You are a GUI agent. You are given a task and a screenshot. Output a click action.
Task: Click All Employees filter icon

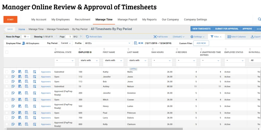[24, 43]
